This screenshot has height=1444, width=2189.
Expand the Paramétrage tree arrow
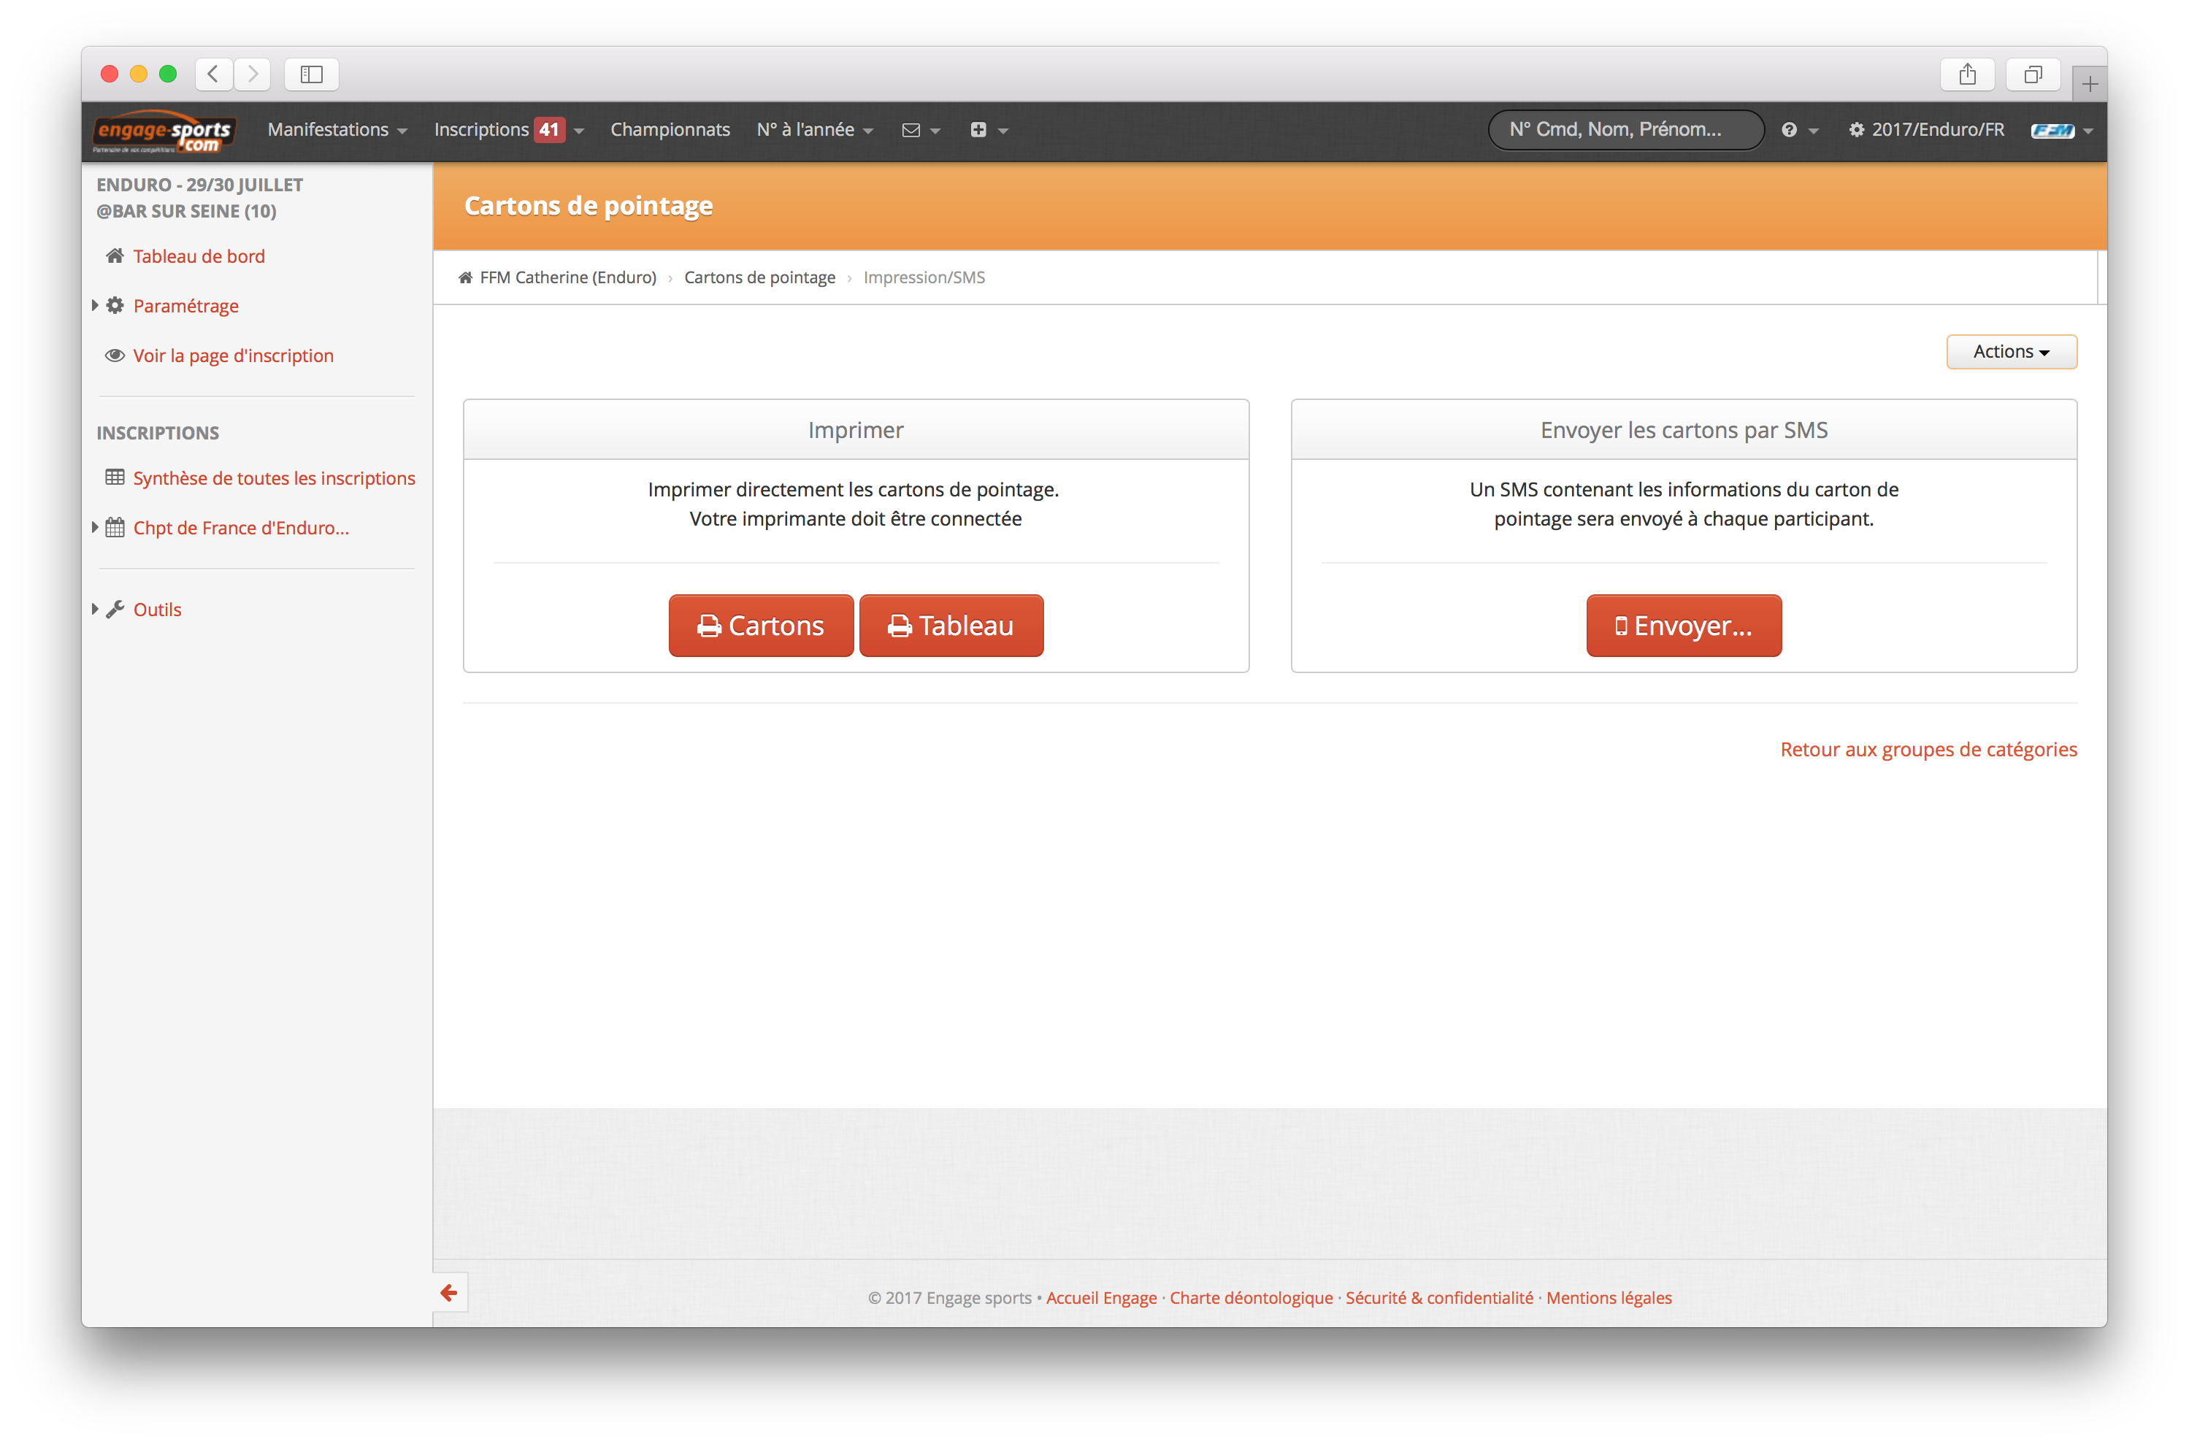pos(95,305)
